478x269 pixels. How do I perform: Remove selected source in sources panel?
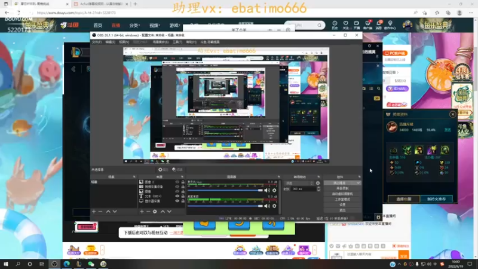pyautogui.click(x=148, y=212)
